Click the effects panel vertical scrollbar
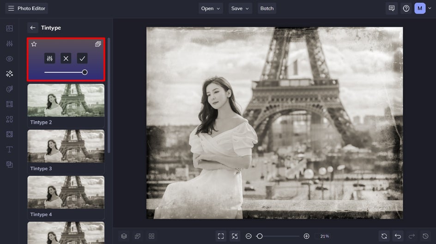Screen dimensions: 436x244 click(109, 95)
